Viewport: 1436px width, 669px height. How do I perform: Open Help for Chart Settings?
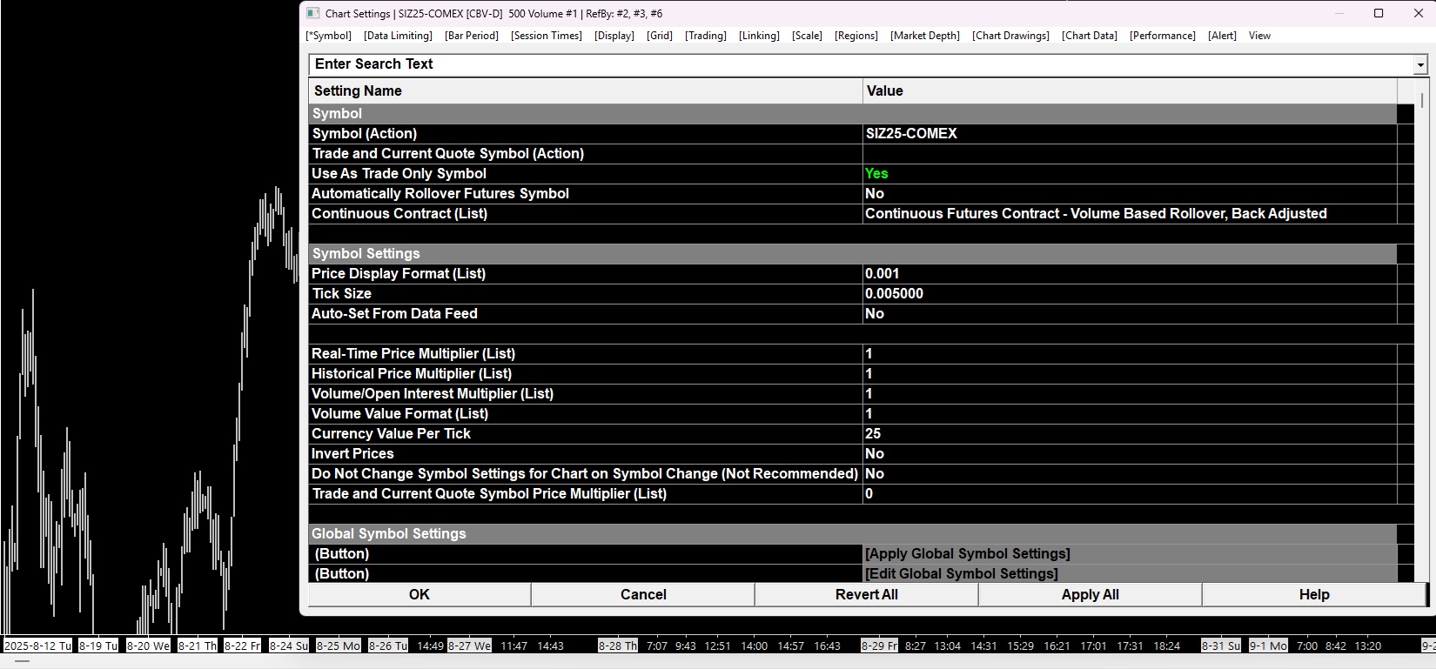click(1314, 594)
